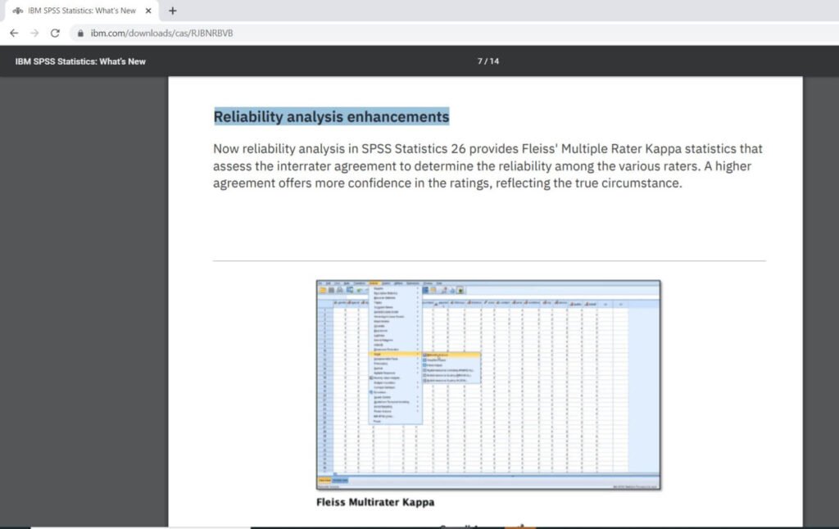Screen dimensions: 839x529
Task: Click the PDF title IBM SPSS Statistics: What's New
Action: tap(80, 61)
